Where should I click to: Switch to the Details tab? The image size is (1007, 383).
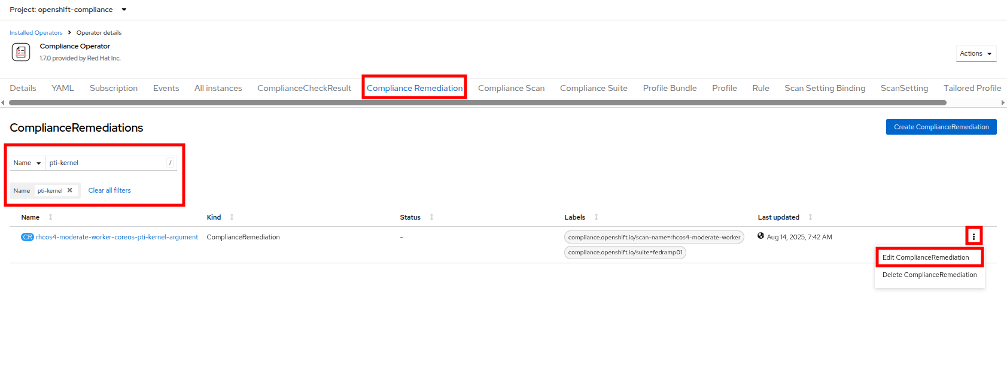pos(23,88)
